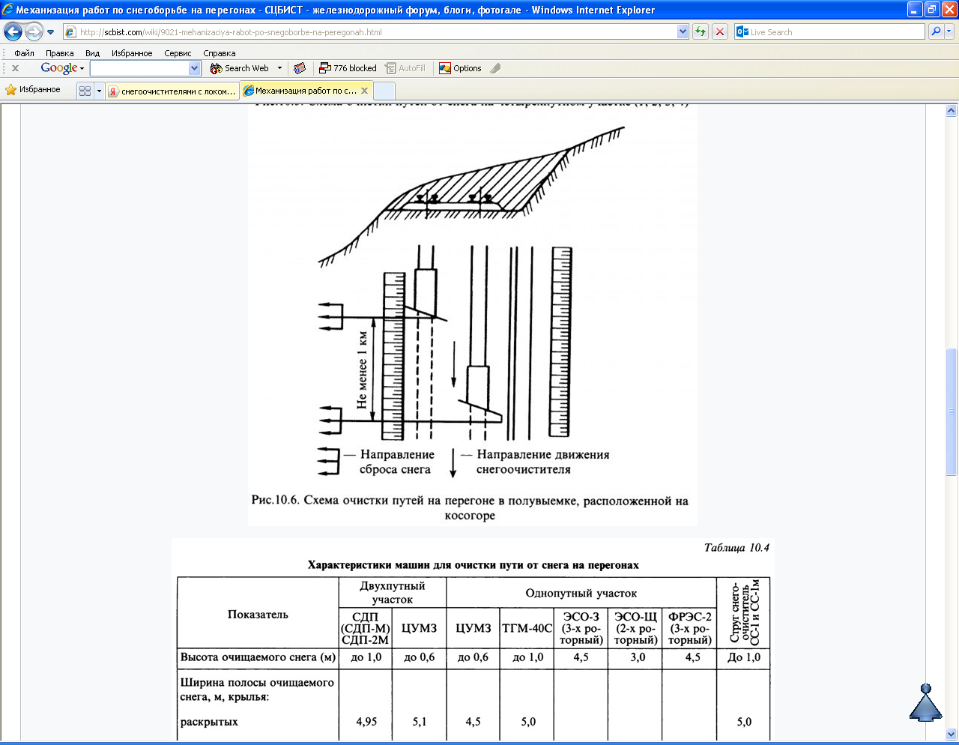Open the Избранное menu in menu bar
Image resolution: width=959 pixels, height=745 pixels.
coord(132,53)
